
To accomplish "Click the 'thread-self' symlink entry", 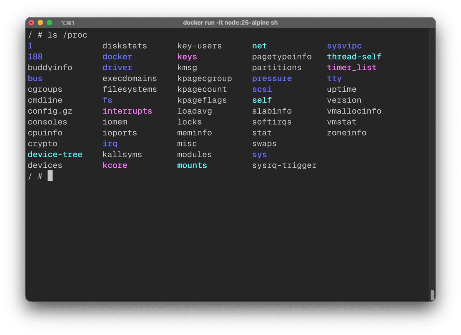I will click(x=354, y=57).
